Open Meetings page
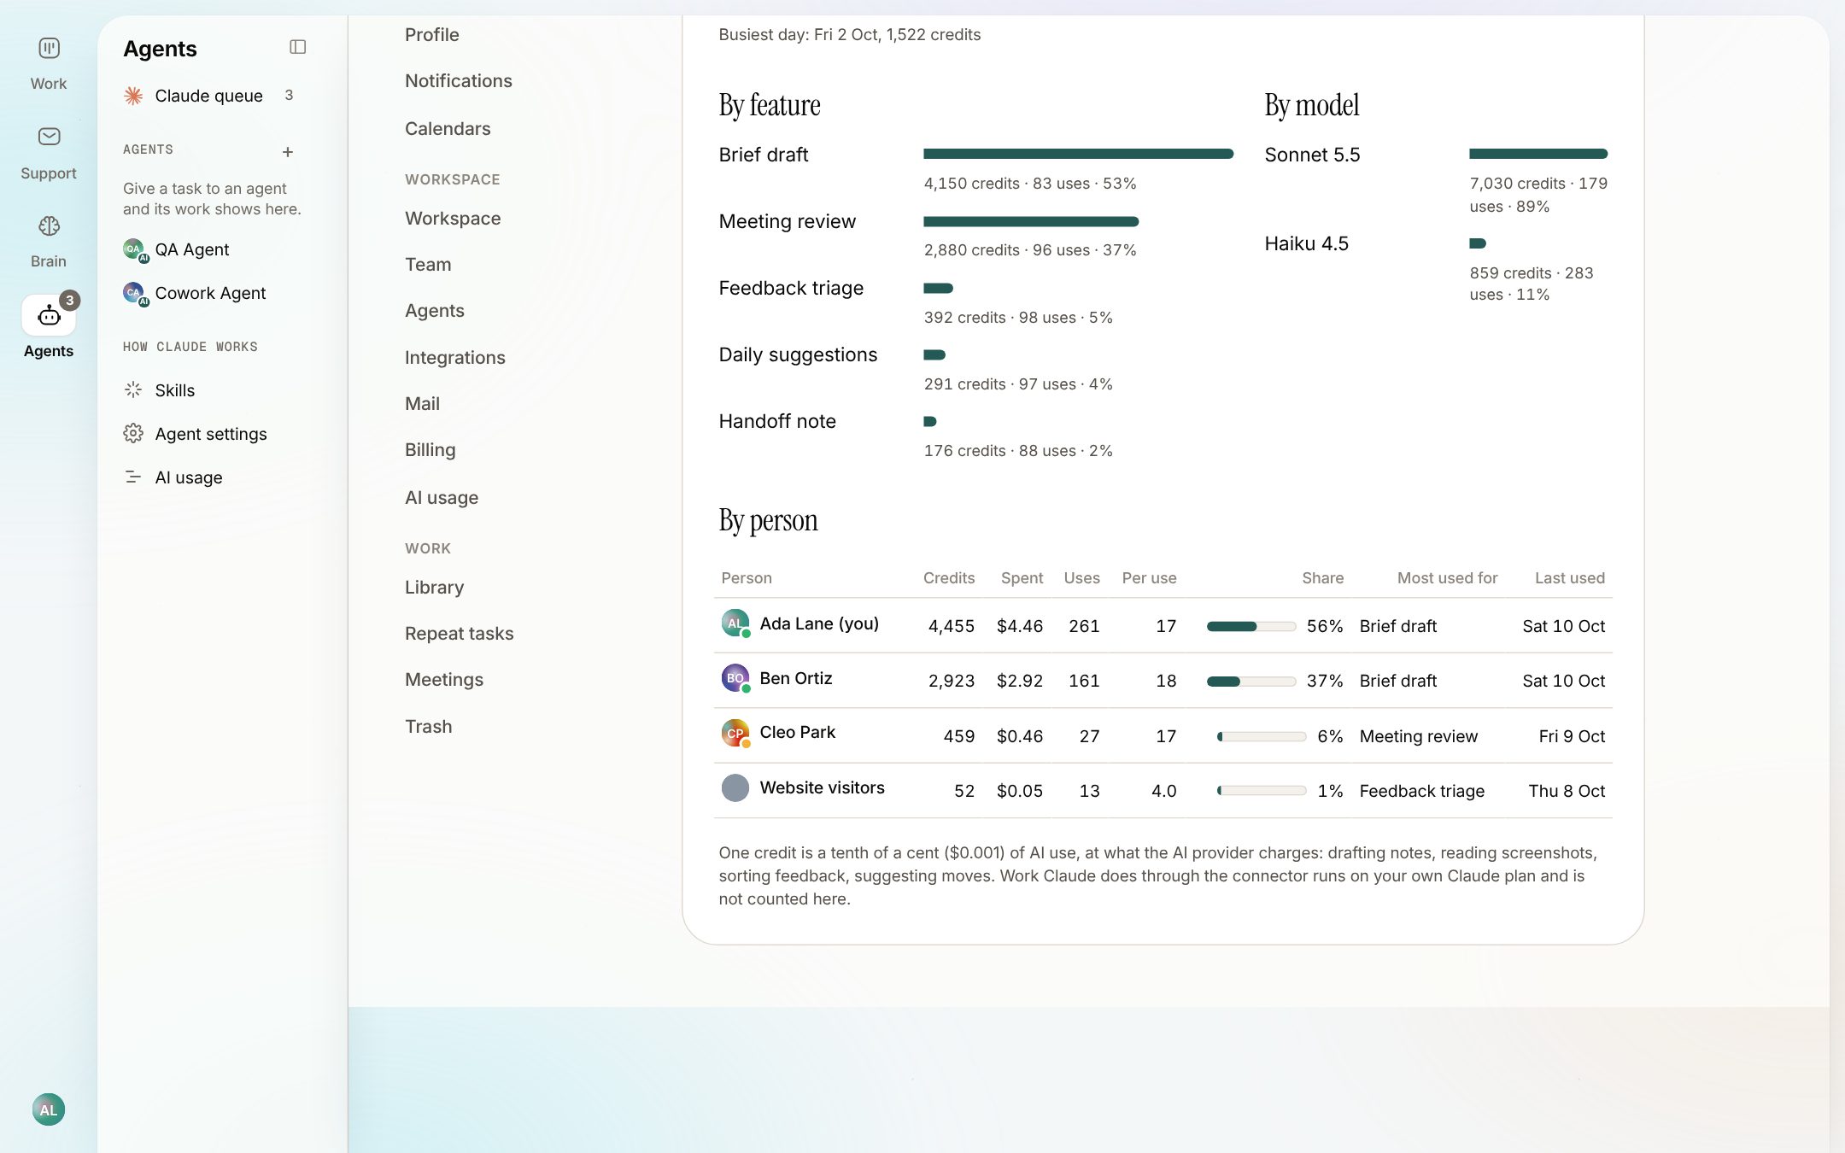1845x1153 pixels. pos(444,679)
